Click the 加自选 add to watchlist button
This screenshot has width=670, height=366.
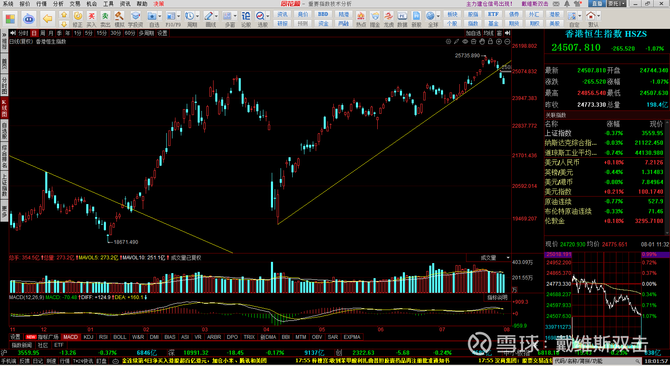tap(473, 33)
